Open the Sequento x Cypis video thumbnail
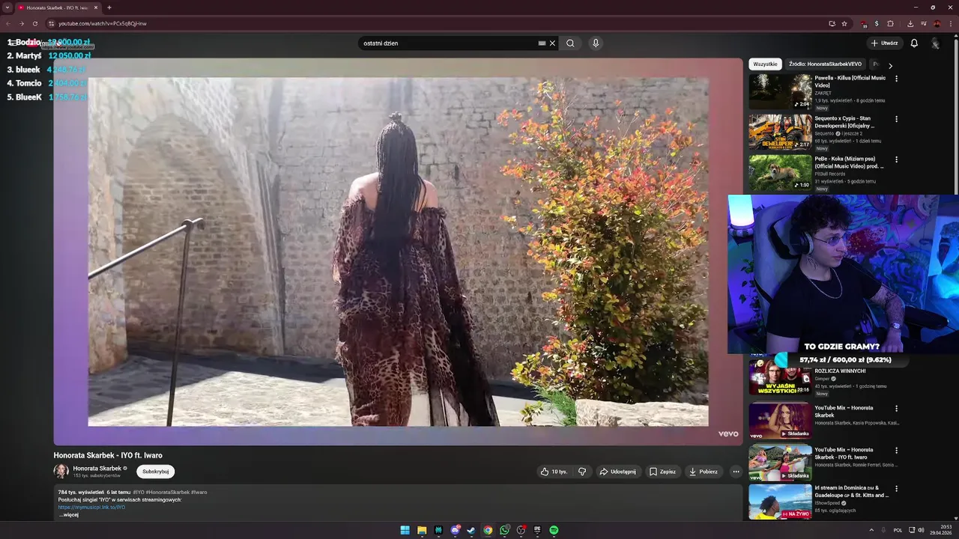 tap(780, 132)
